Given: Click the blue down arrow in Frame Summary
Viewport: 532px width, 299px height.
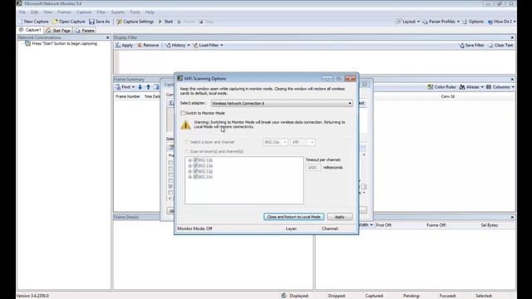Looking at the screenshot, I should coord(140,87).
